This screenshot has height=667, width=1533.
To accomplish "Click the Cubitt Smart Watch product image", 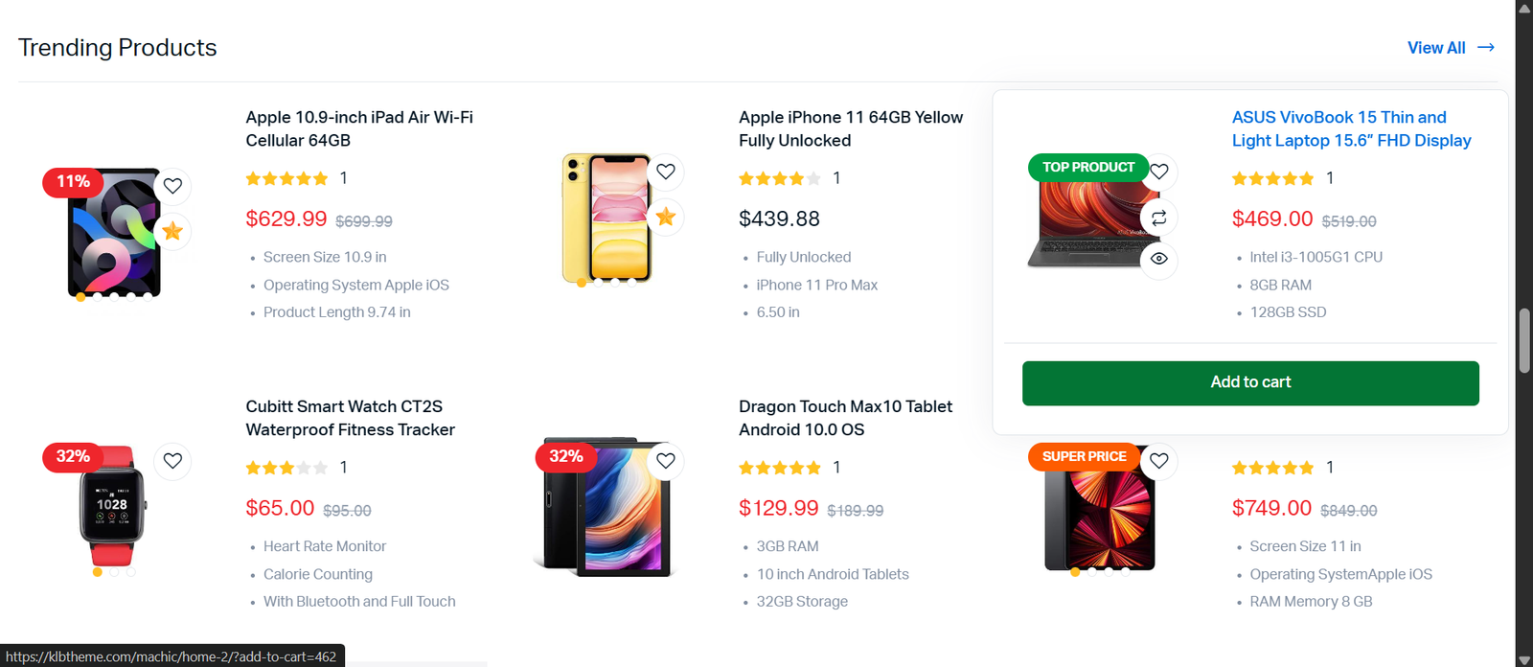I will [112, 507].
